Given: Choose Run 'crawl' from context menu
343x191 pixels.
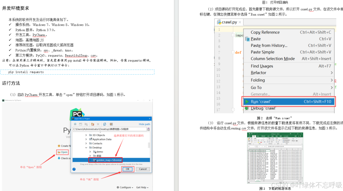Looking at the screenshot, I should click(289, 101).
